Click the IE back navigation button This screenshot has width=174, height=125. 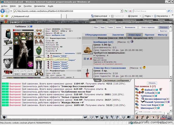tap(3, 11)
